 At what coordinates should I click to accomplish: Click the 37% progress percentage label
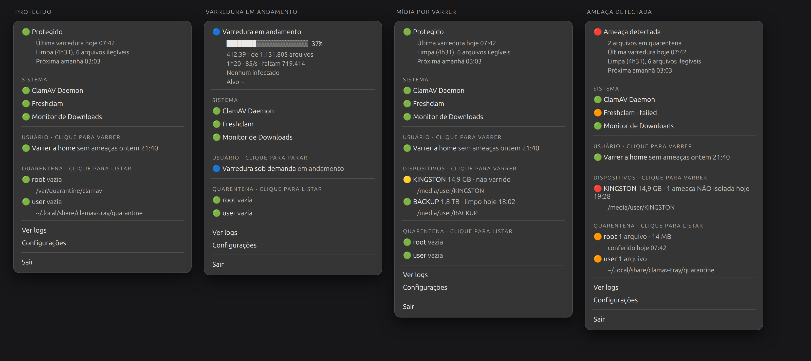click(x=317, y=44)
